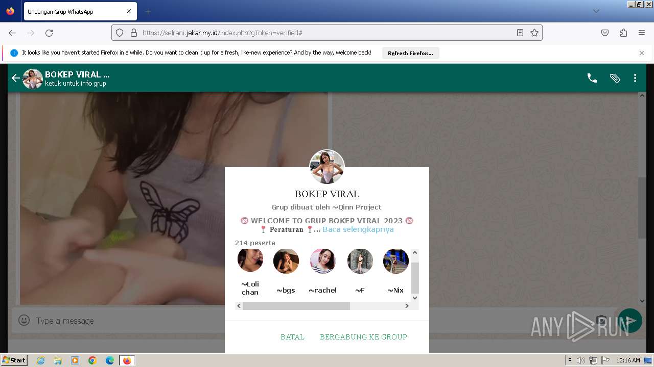Click the URL address bar field

coord(327,33)
